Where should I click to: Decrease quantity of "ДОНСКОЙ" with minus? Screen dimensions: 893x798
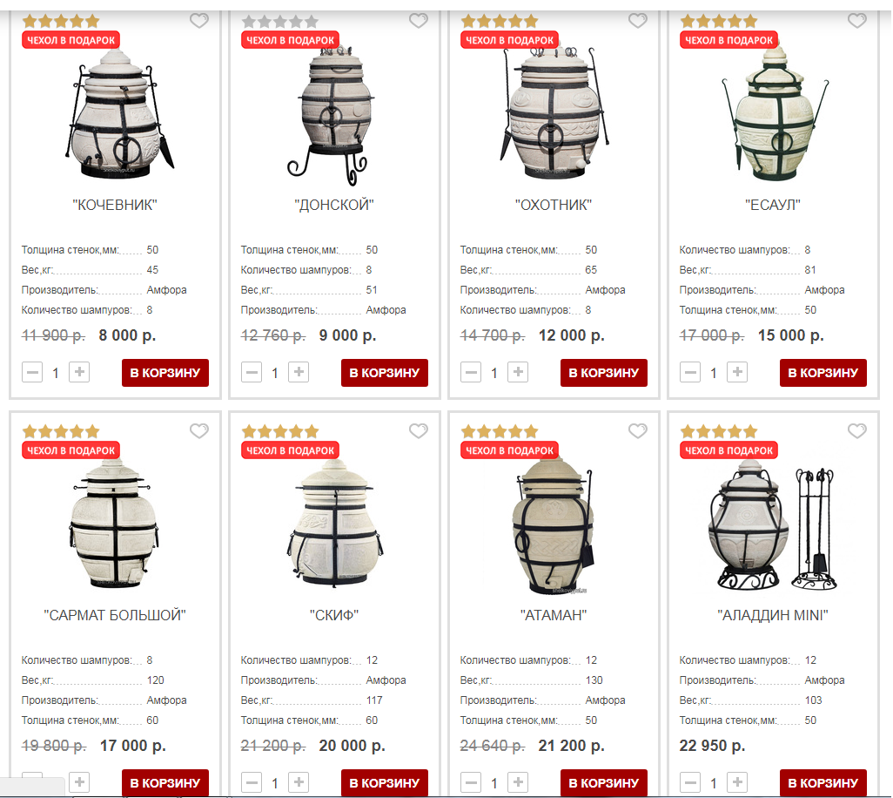coord(252,372)
